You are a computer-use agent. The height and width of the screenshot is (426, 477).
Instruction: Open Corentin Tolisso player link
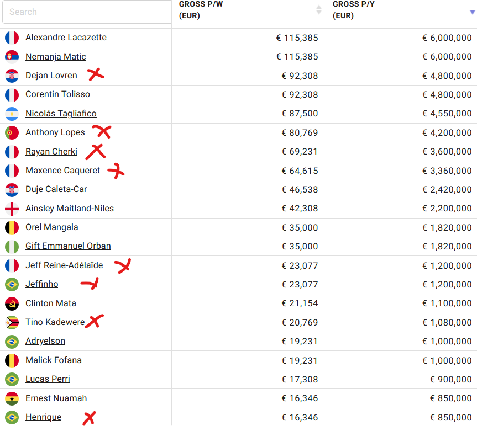[58, 94]
